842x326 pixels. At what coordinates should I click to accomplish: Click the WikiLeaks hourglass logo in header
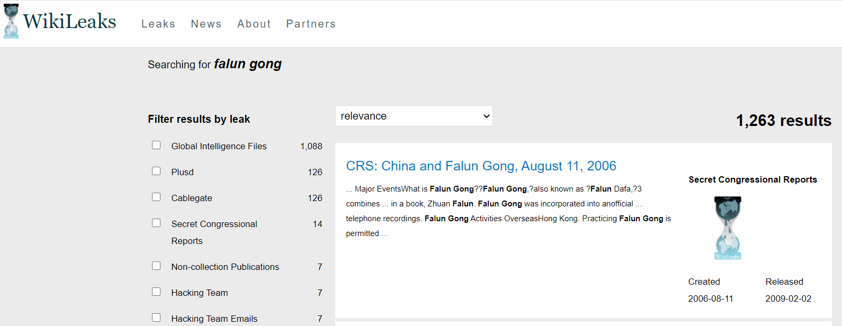[x=11, y=21]
